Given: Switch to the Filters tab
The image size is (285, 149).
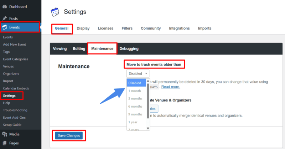Looking at the screenshot, I should (127, 29).
